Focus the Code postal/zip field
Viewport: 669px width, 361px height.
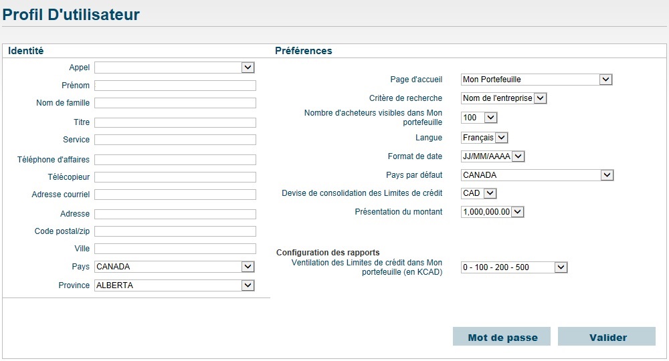[175, 231]
